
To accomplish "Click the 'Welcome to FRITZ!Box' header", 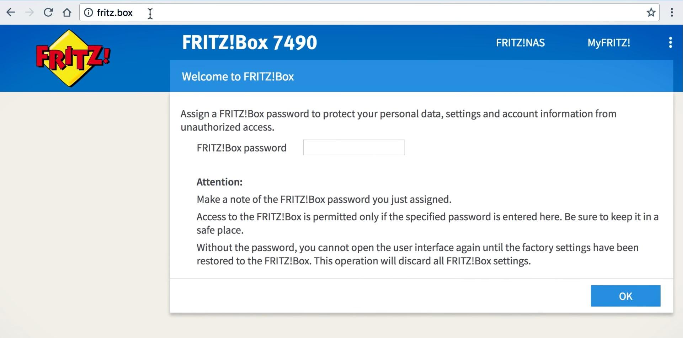I will [238, 76].
